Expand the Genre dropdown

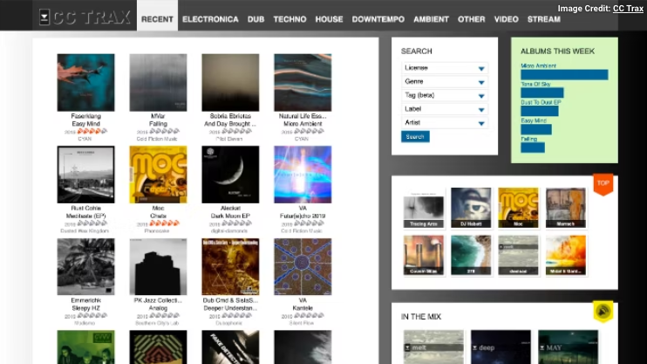[445, 82]
